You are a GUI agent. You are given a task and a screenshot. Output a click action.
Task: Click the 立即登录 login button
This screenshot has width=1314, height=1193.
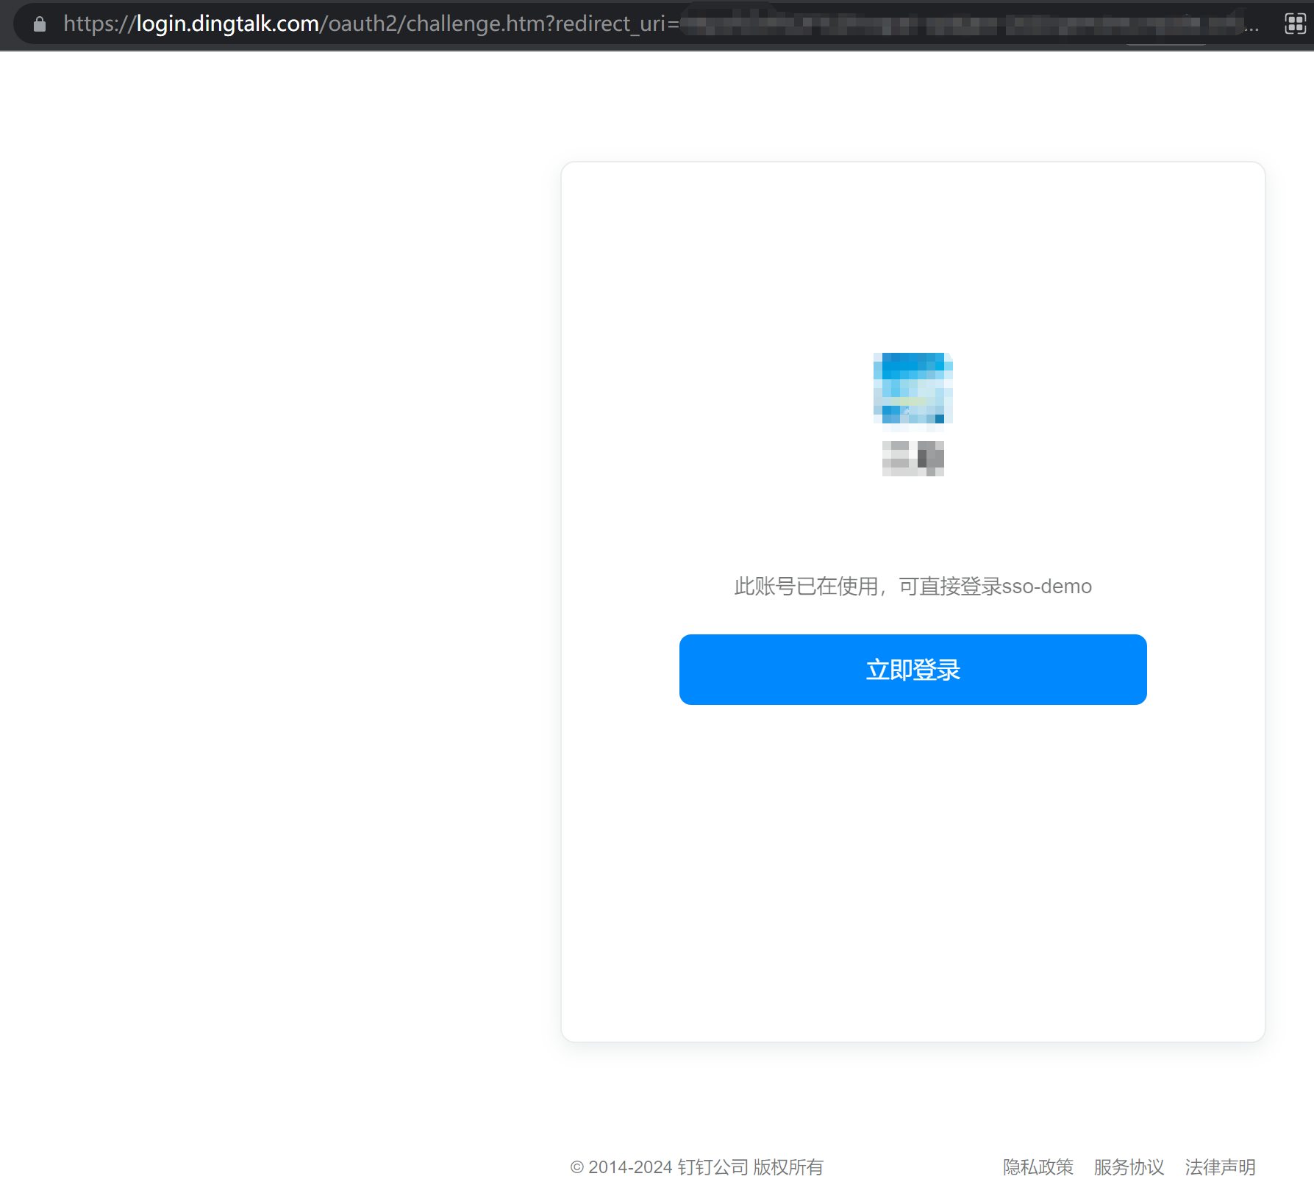913,670
